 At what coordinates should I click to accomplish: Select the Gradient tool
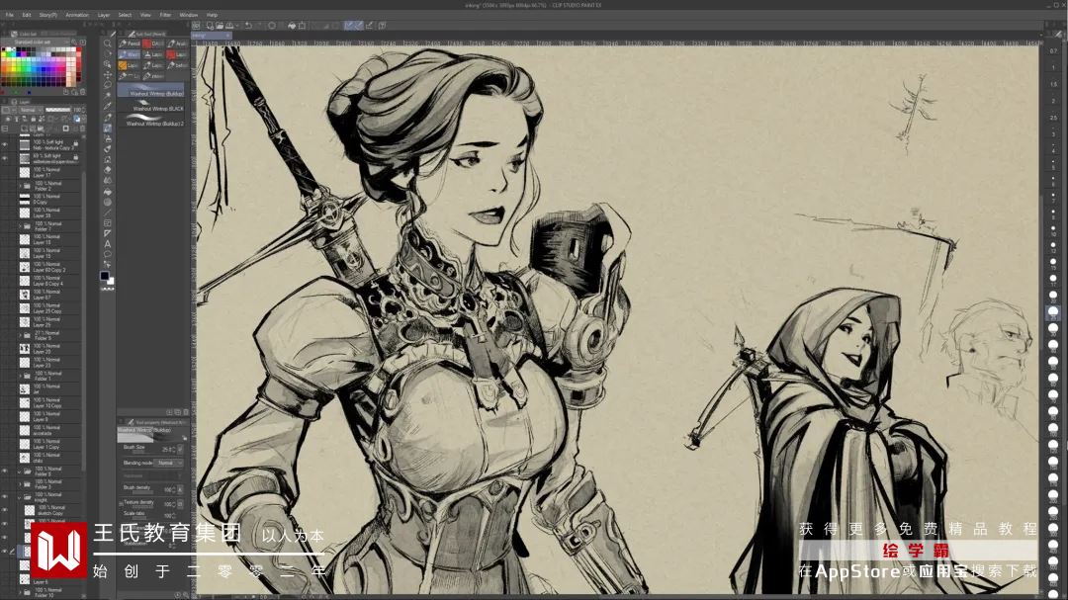[x=108, y=202]
